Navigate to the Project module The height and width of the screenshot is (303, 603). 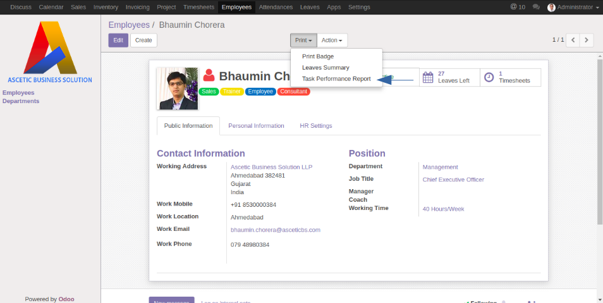166,7
